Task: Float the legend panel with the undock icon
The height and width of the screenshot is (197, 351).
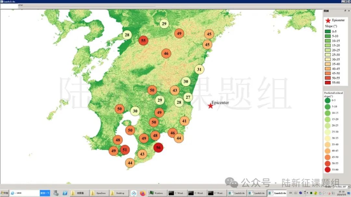Action: (345, 11)
